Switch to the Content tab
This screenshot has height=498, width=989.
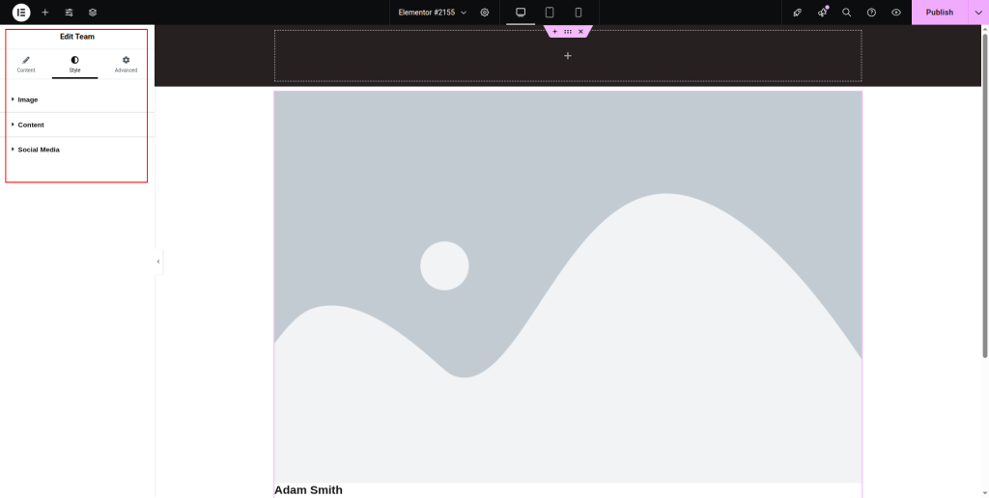click(x=26, y=65)
